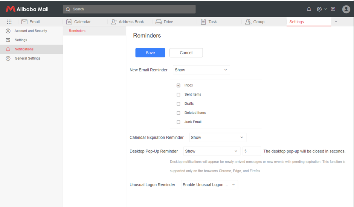Image resolution: width=354 pixels, height=207 pixels.
Task: Select Account and Security in sidebar
Action: (31, 31)
